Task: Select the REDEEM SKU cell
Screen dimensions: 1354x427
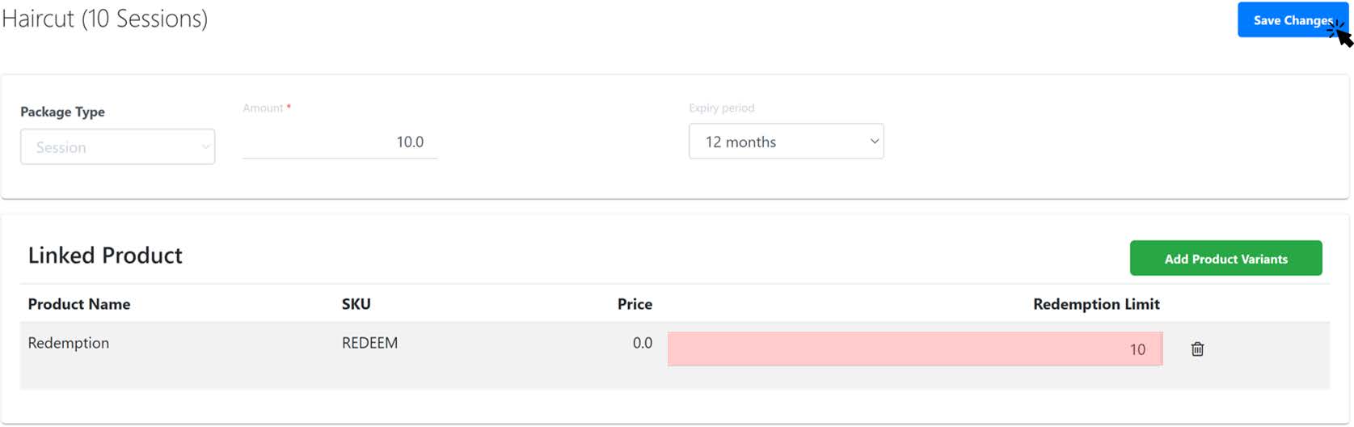Action: (x=369, y=343)
